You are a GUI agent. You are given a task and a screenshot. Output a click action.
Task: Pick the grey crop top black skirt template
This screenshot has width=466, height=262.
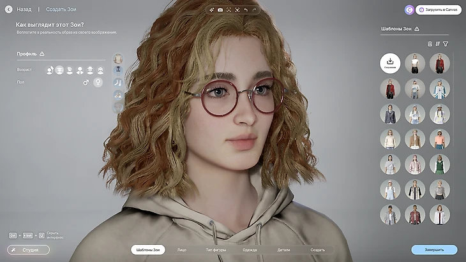click(440, 189)
